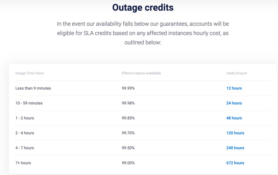Screen dimensions: 278x175
Task: Select the "48 hours" credit amount
Action: coord(234,118)
